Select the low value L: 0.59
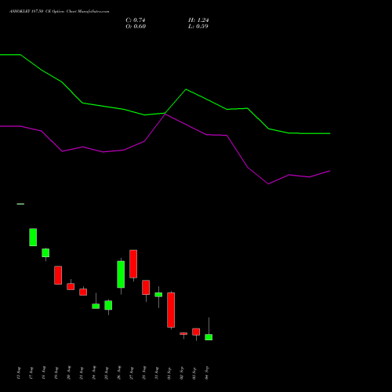The image size is (392, 392). [198, 27]
